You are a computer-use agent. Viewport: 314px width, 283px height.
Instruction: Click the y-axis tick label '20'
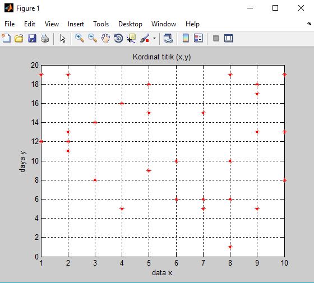pos(35,65)
